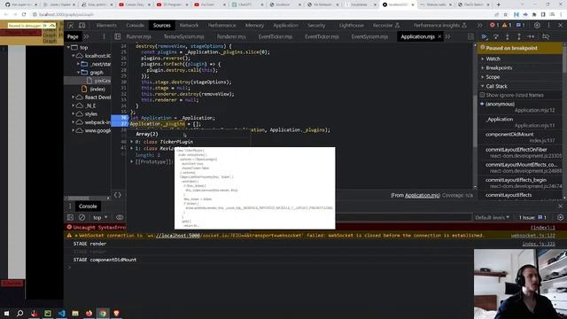Switch to the Console panel tab
Viewport: 567px width, 319px height.
pyautogui.click(x=135, y=26)
